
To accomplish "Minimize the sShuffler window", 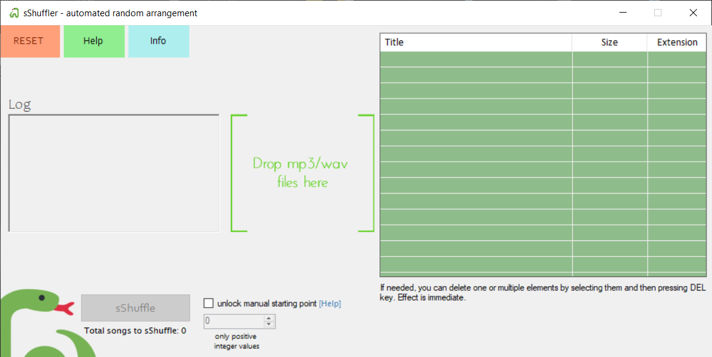I will coord(622,13).
